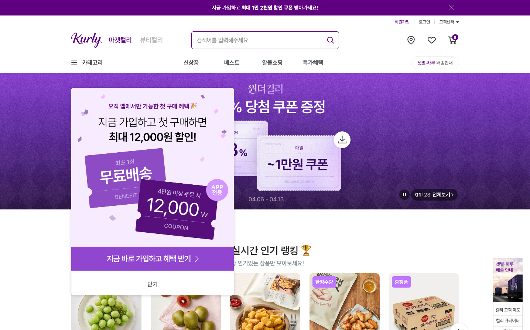Open 샛별·하루 배송안내 button

[435, 63]
